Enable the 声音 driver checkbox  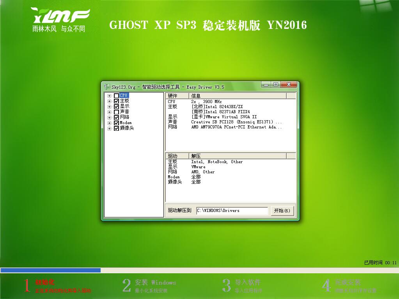[x=116, y=112]
